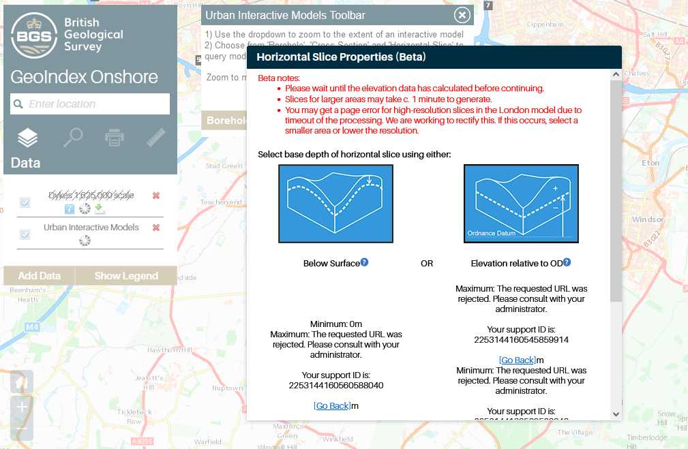This screenshot has height=449, width=688.
Task: Click the home extent map button
Action: (x=22, y=382)
